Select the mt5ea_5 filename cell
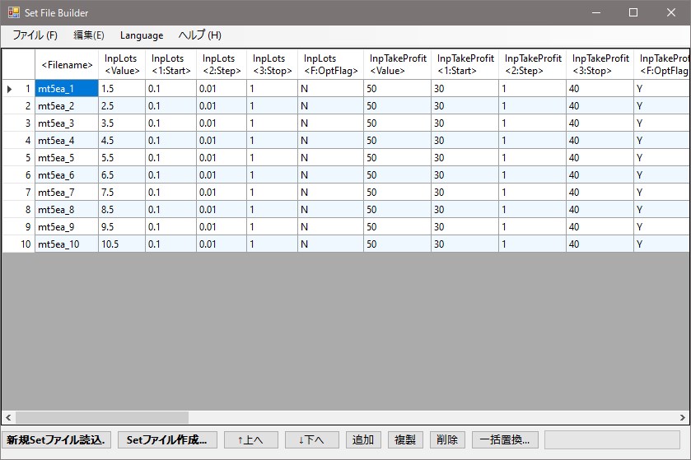Viewport: 691px width, 460px height. point(67,158)
